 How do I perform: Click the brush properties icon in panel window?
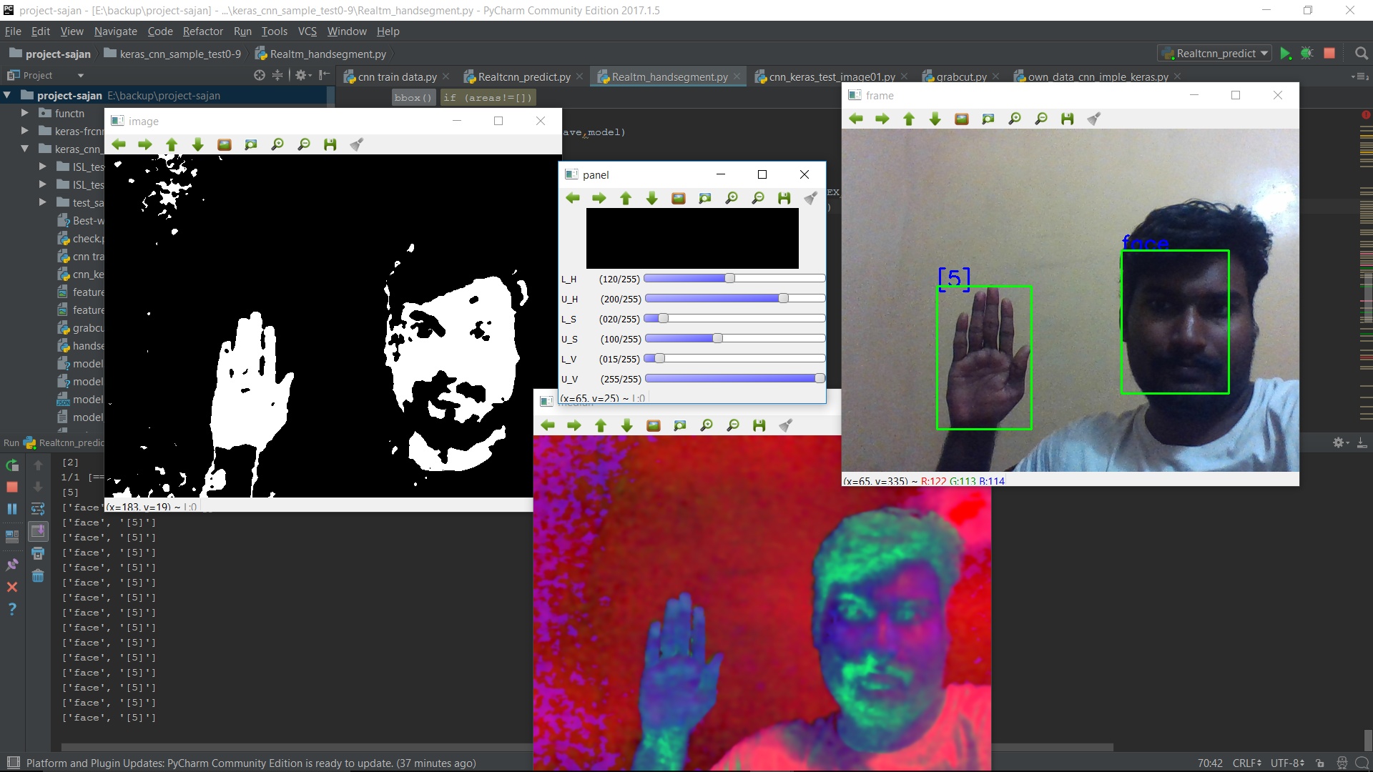click(810, 199)
